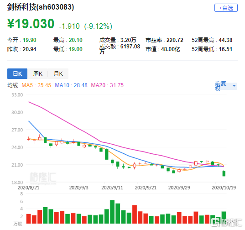Click the 2020/9/11 date marker on axis

click(112, 188)
